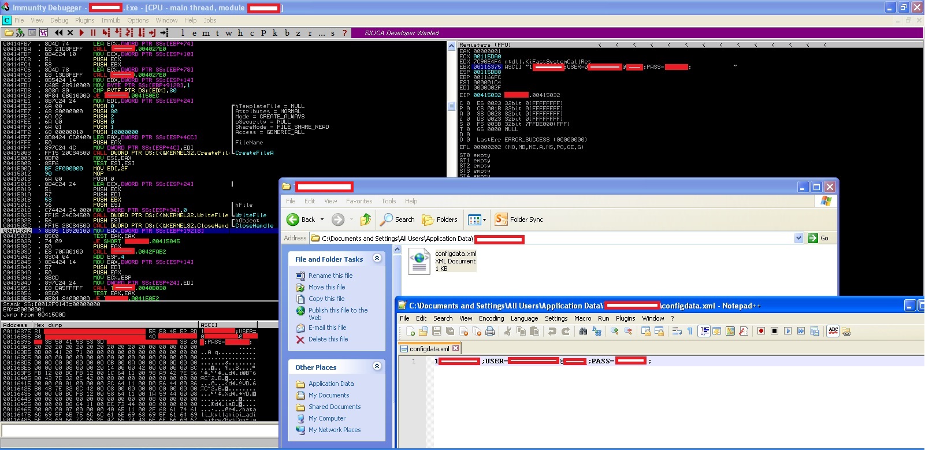Collapse the File and Folder Tasks section
This screenshot has height=450, width=925.
pos(377,258)
